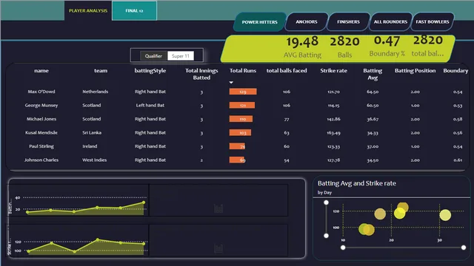Click the sort arrow under Total Runs
Screen dimensions: 474x266
pos(231,82)
